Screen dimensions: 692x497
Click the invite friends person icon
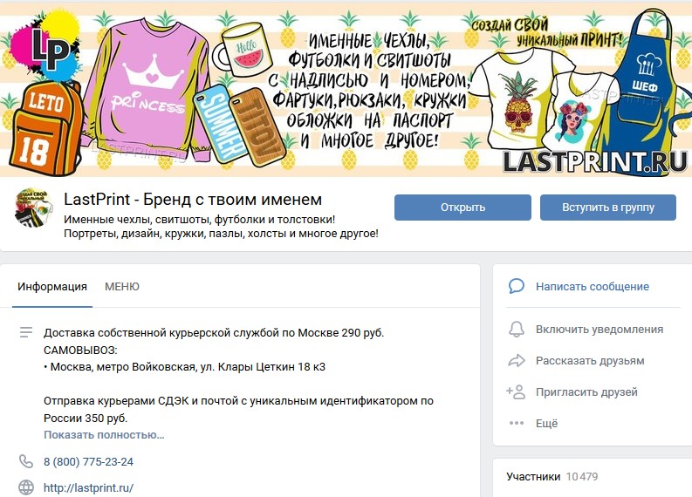pyautogui.click(x=516, y=391)
